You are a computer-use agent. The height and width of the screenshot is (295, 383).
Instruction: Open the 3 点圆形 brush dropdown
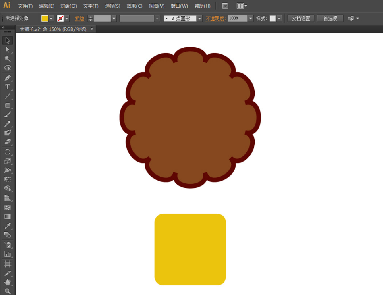click(199, 19)
